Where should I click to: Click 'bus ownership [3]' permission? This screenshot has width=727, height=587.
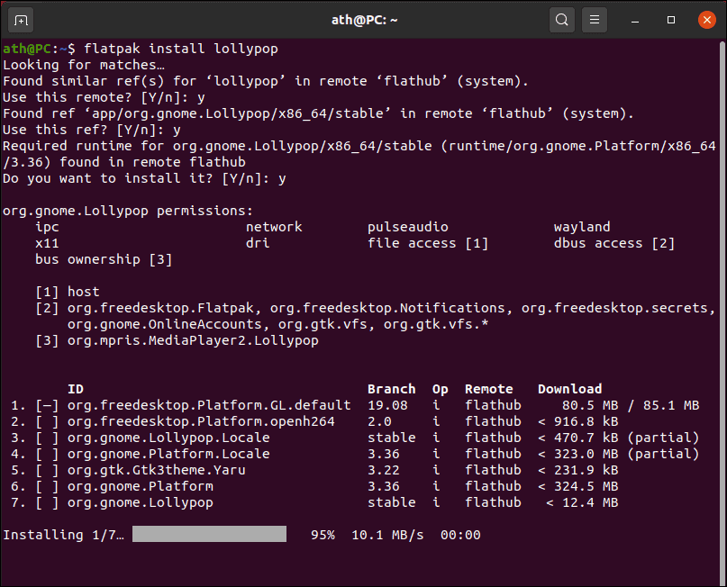(104, 259)
